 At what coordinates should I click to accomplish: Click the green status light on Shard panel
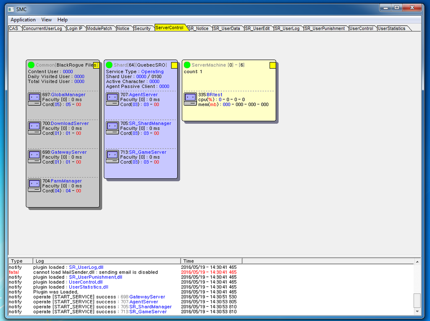(109, 65)
